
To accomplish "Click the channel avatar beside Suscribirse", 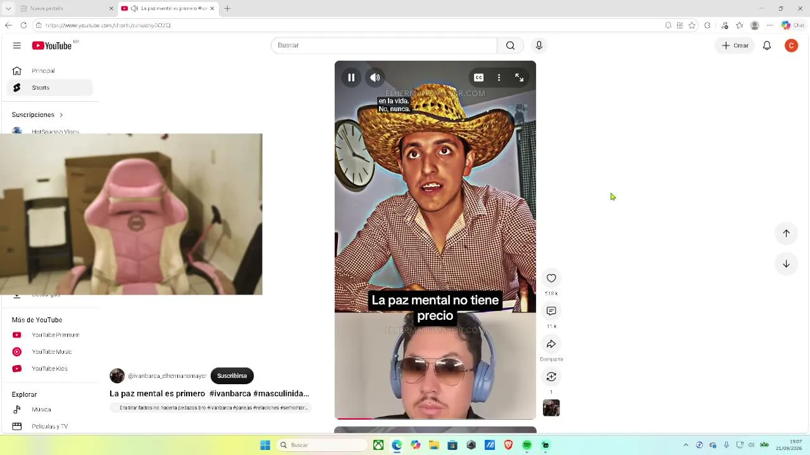I will point(117,376).
